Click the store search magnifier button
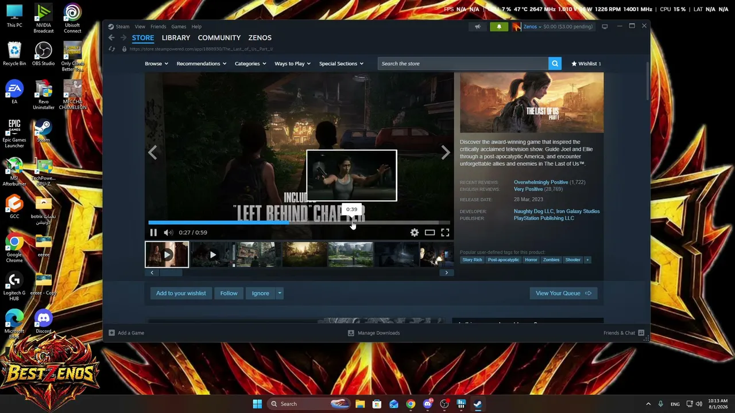Viewport: 735px width, 413px height. coord(555,64)
